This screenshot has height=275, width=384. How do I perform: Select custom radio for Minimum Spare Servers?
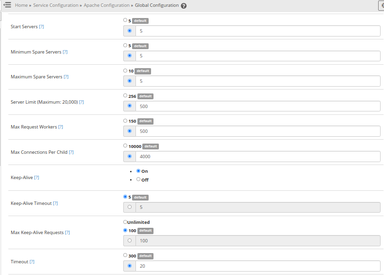point(130,55)
